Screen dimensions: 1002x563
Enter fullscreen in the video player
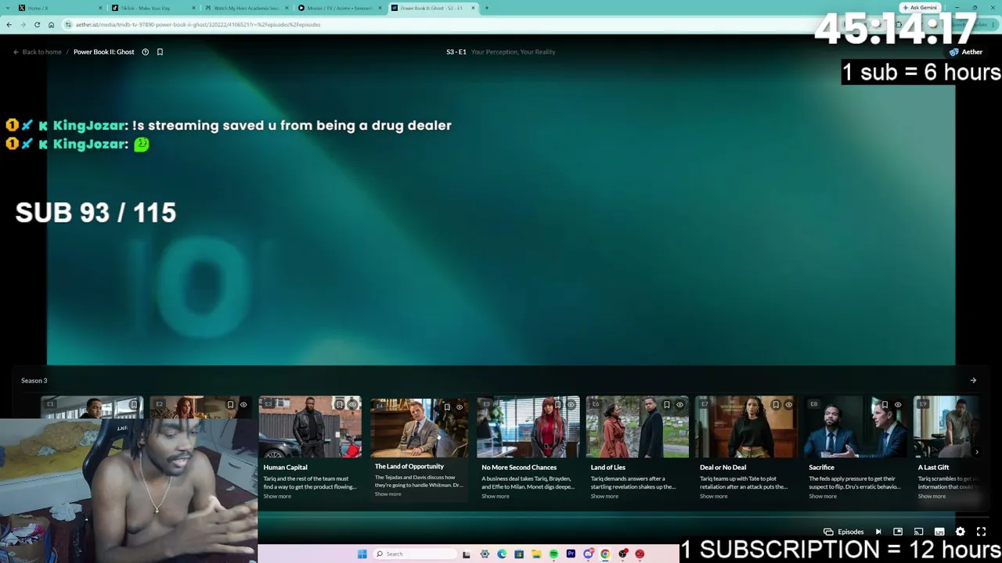click(981, 532)
